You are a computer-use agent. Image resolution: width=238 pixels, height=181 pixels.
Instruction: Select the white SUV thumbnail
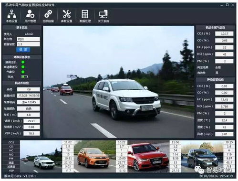(x=41, y=157)
